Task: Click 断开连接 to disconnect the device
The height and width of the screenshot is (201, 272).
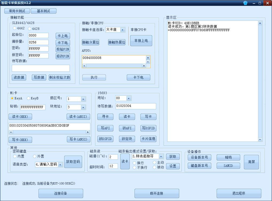Action: tap(156, 193)
